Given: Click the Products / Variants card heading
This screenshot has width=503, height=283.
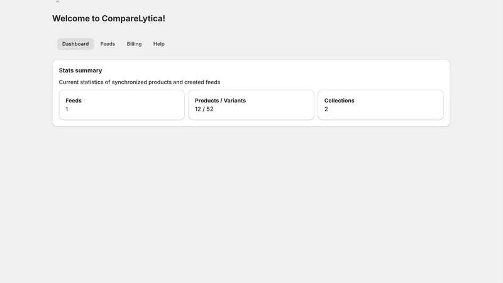Looking at the screenshot, I should 220,101.
